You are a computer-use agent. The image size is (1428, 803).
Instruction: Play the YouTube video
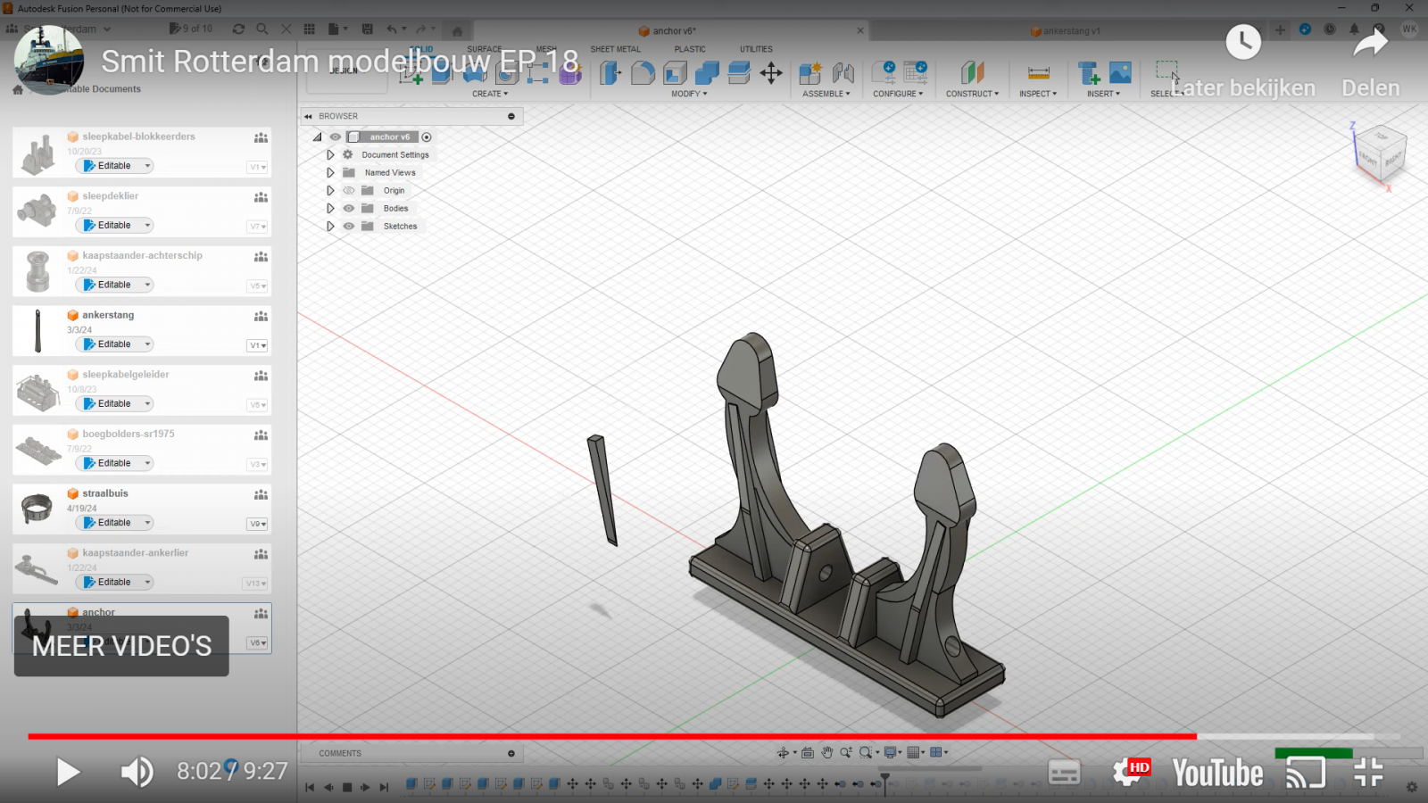point(68,772)
